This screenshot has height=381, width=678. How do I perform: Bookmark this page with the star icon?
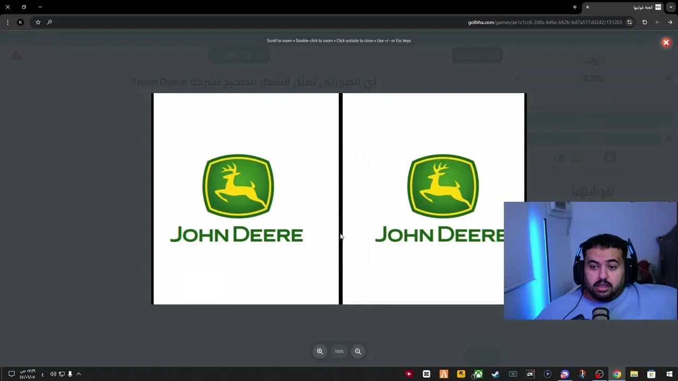[x=38, y=22]
